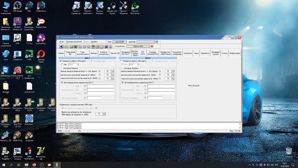Image resolution: width=298 pixels, height=168 pixels.
Task: Switch to the Громкость tab
Action: [188, 53]
